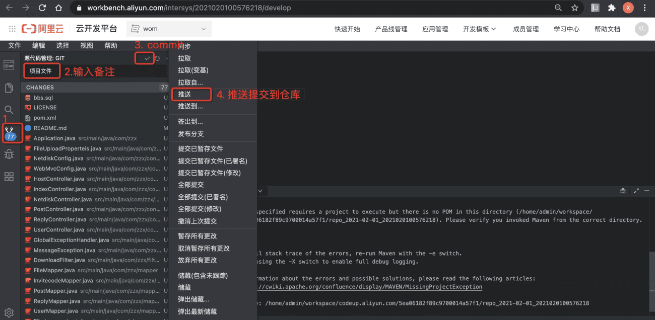Image resolution: width=655 pixels, height=320 pixels.
Task: Maximize the terminal panel with expand icon
Action: 636,191
